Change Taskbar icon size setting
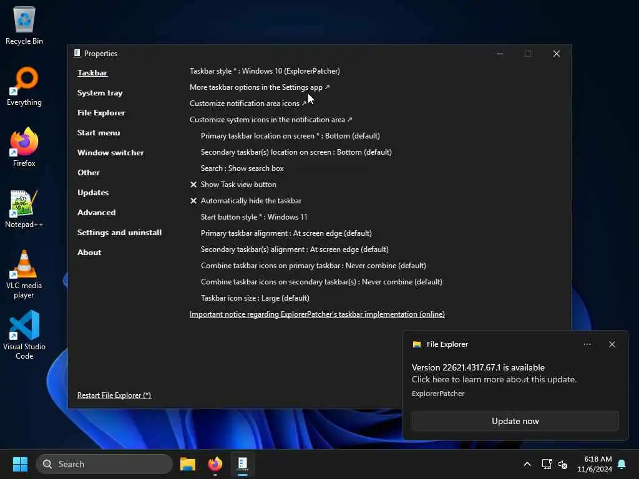The width and height of the screenshot is (639, 479). (x=255, y=298)
